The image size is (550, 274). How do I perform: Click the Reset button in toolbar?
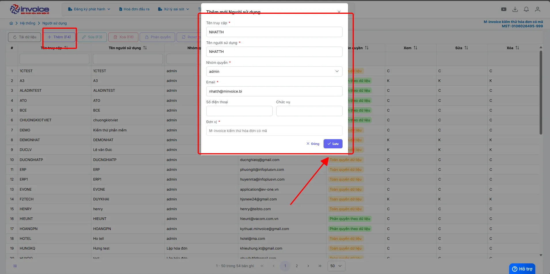(x=189, y=37)
